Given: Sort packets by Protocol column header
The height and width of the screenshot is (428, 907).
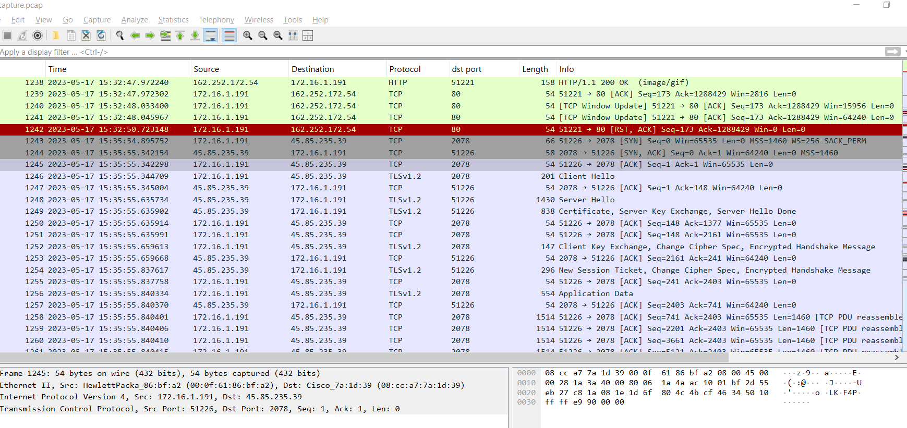Looking at the screenshot, I should [x=405, y=69].
